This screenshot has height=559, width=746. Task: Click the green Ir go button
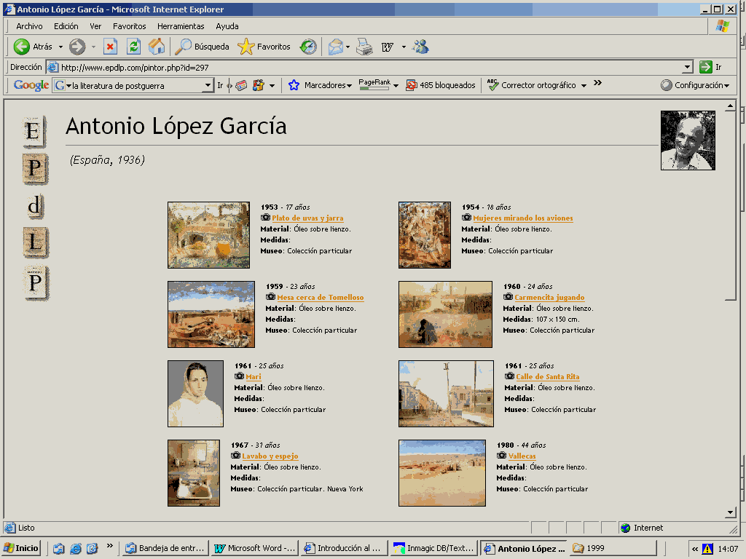(711, 67)
